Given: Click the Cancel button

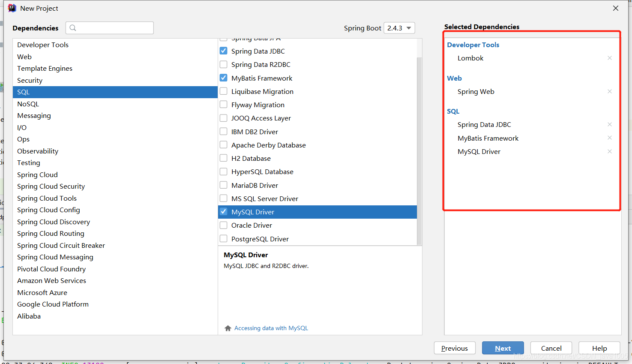Looking at the screenshot, I should pyautogui.click(x=551, y=348).
